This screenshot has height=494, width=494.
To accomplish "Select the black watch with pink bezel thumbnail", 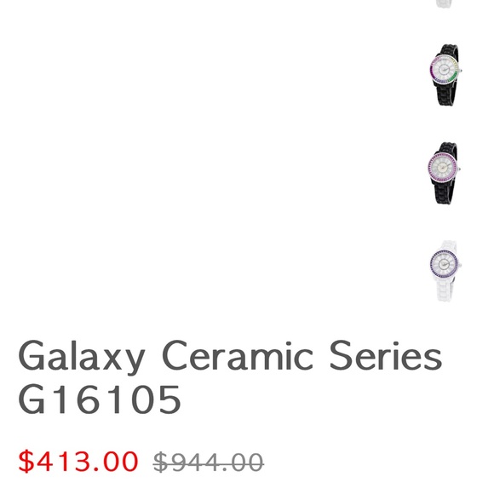I will coord(445,173).
